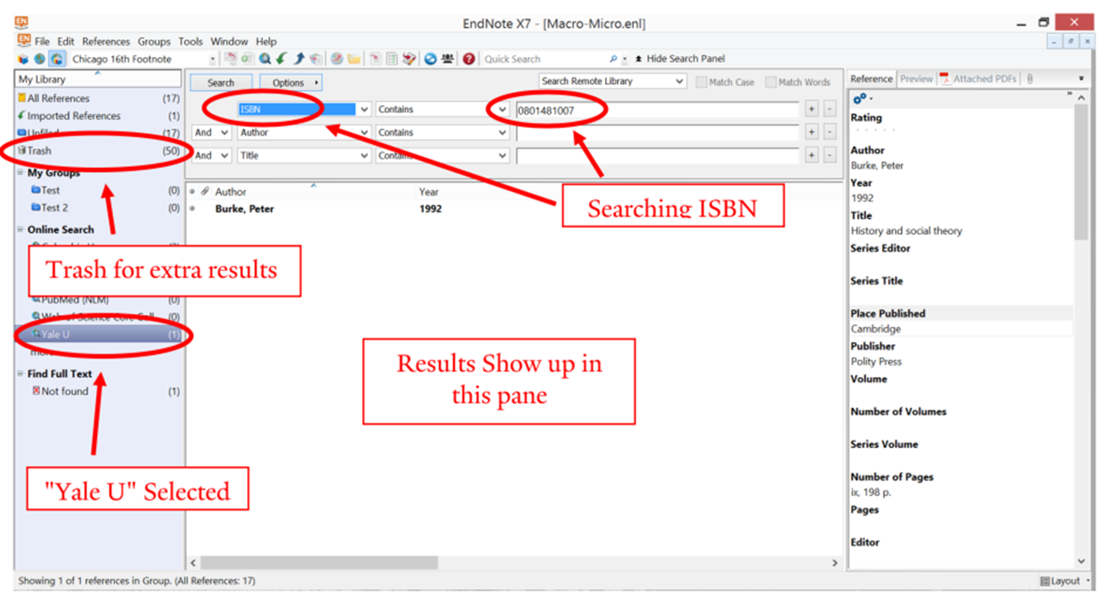Open the References menu
The height and width of the screenshot is (599, 1104).
tap(106, 41)
